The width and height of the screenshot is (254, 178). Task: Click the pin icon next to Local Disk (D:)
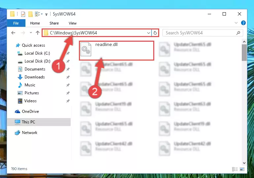click(68, 61)
